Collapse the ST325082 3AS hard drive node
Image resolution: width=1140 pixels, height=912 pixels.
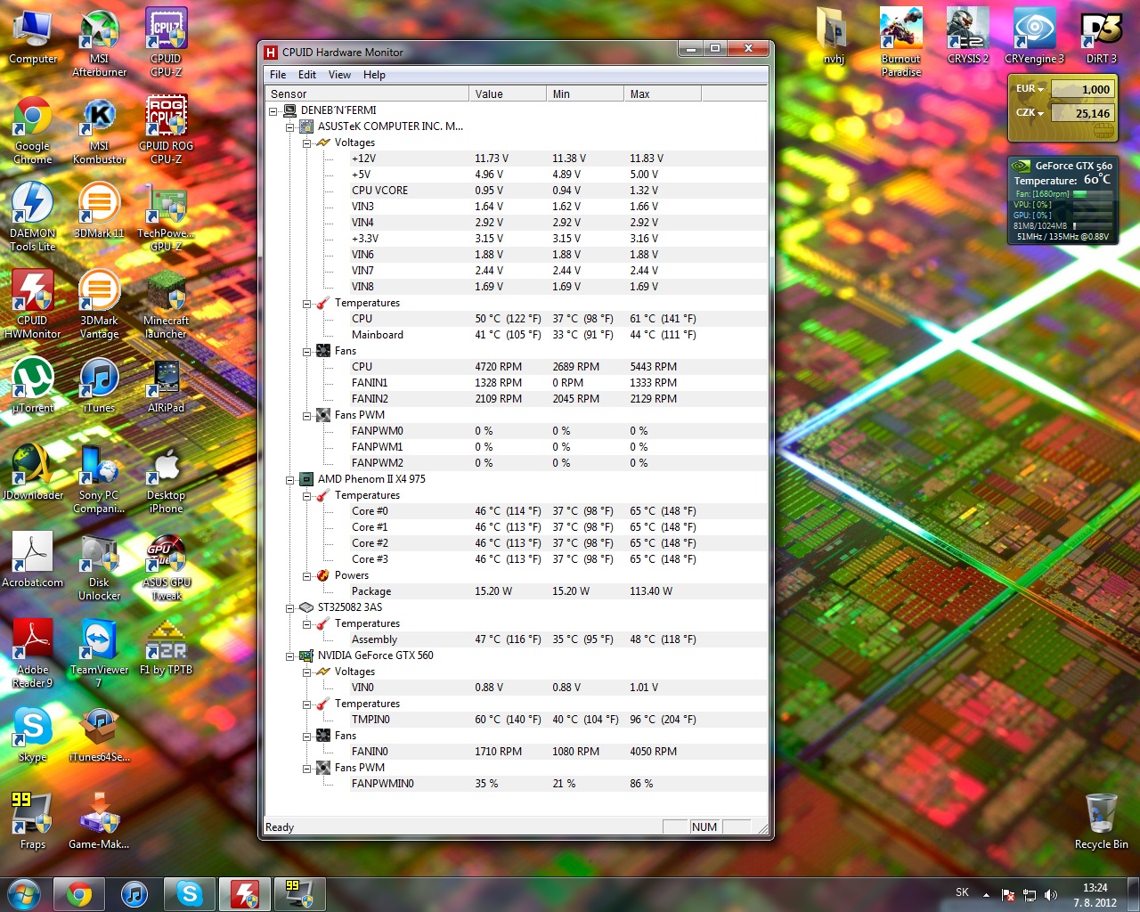pos(290,608)
